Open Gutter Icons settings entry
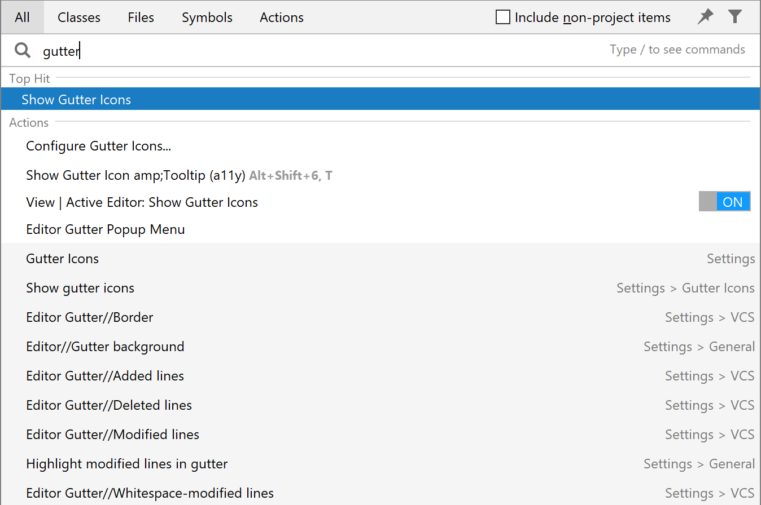Viewport: 761px width, 505px height. (380, 259)
